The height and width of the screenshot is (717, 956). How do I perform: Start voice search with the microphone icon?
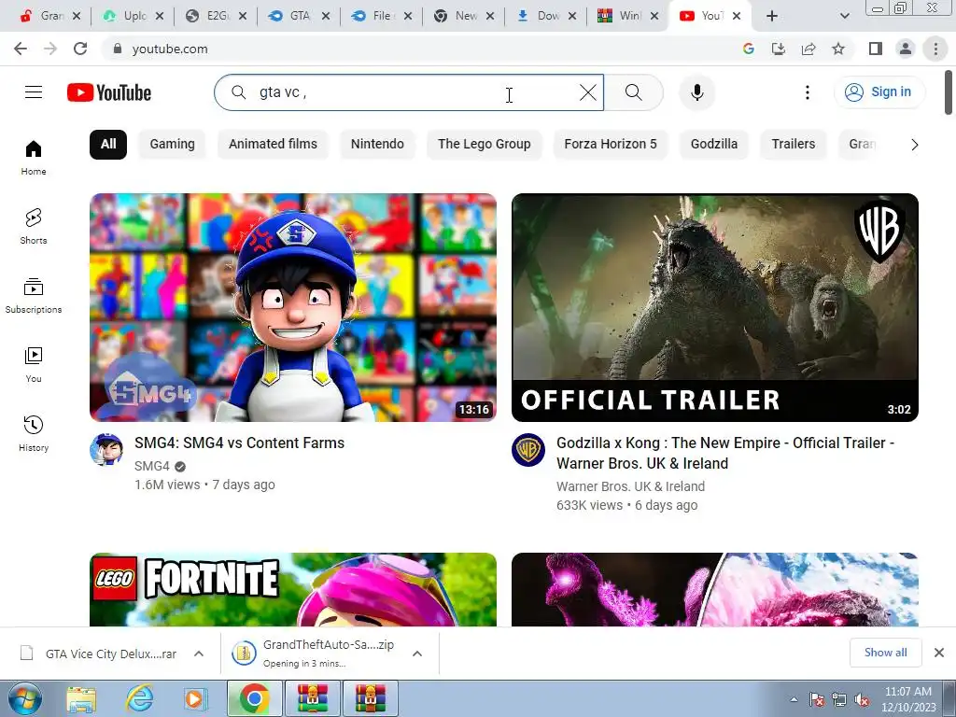click(x=696, y=92)
